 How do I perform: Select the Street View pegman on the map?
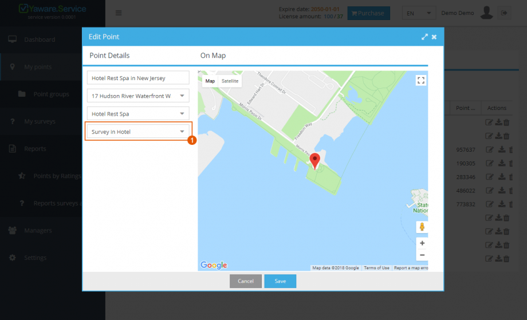[422, 227]
